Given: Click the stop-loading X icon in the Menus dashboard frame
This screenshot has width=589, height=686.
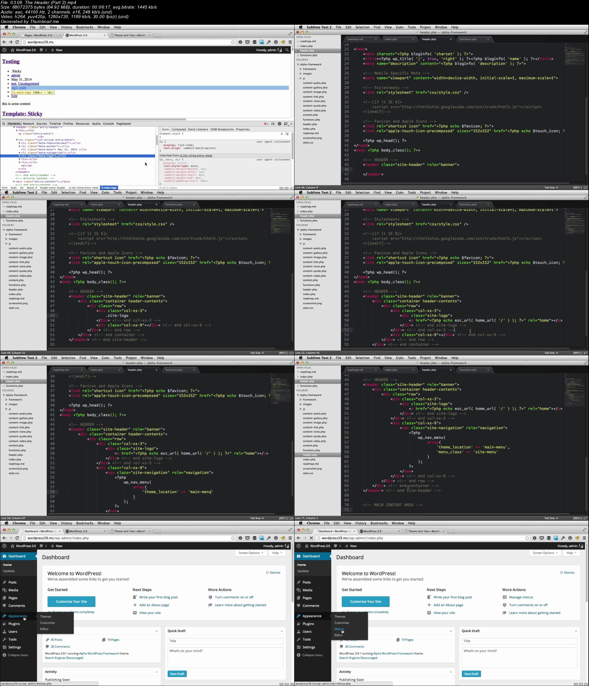Looking at the screenshot, I should (x=311, y=538).
